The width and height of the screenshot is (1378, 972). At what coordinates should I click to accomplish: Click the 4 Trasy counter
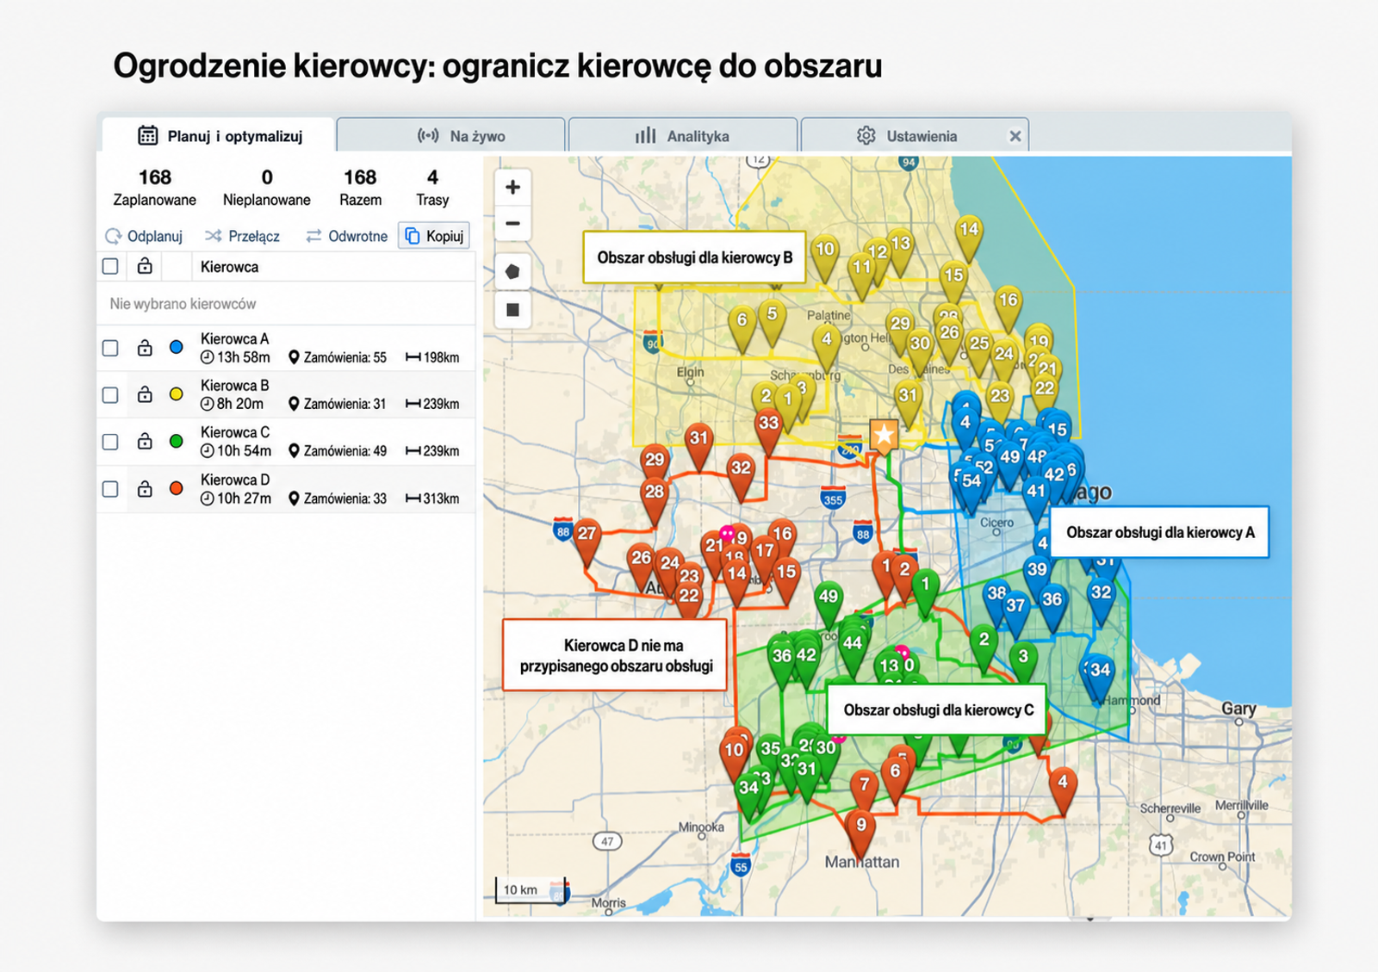[432, 188]
